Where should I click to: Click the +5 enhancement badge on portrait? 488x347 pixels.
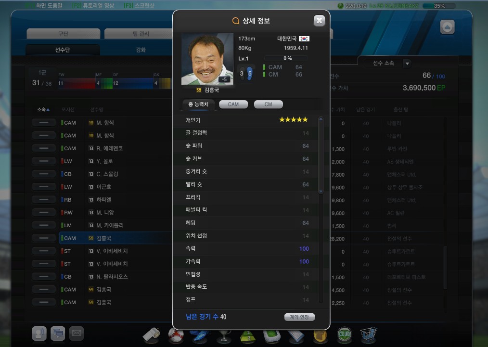[224, 79]
